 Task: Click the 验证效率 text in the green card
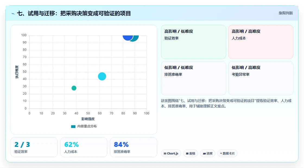point(171,38)
